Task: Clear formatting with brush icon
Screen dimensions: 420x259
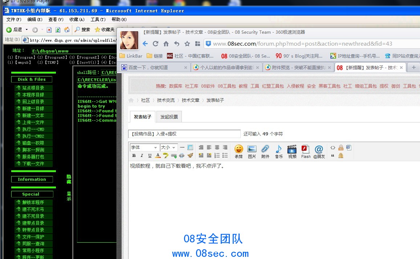Action: (x=190, y=155)
